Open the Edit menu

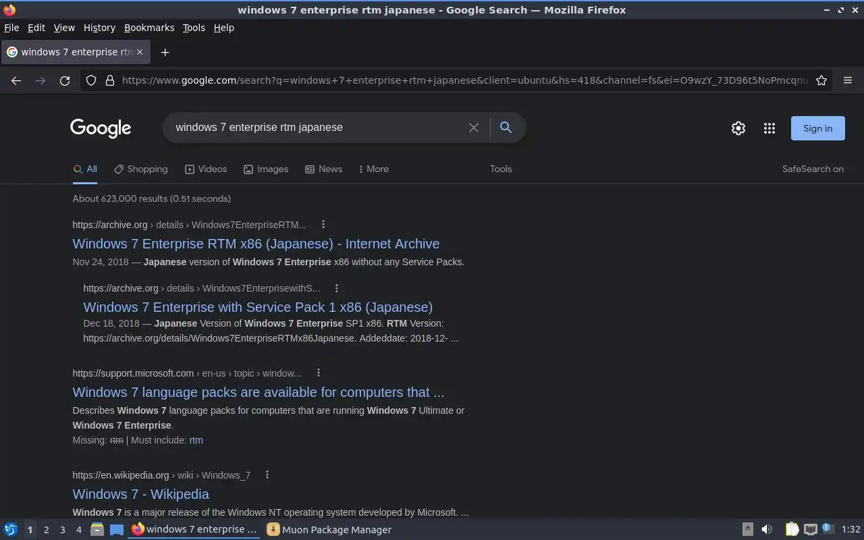36,28
